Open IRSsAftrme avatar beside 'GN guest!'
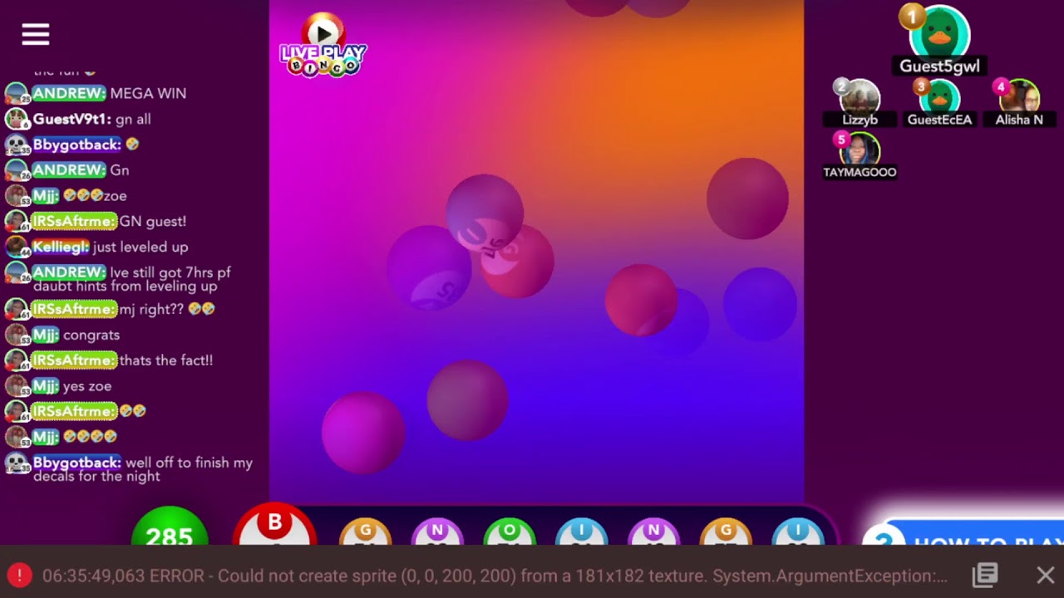 pyautogui.click(x=17, y=222)
